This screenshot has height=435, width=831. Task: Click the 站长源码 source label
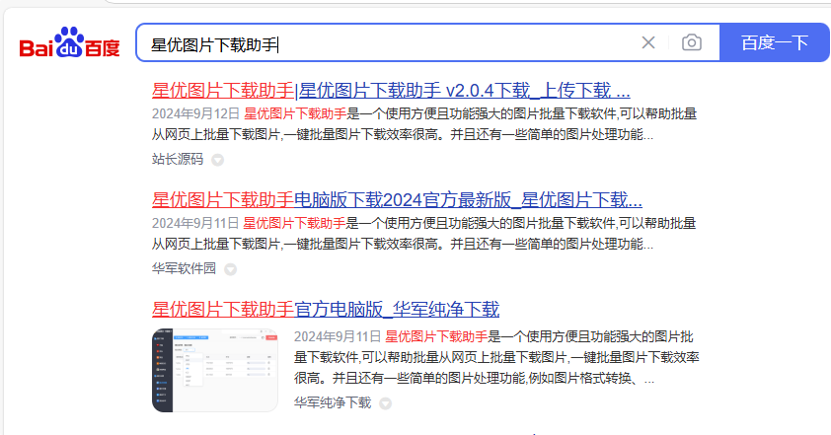pyautogui.click(x=178, y=159)
